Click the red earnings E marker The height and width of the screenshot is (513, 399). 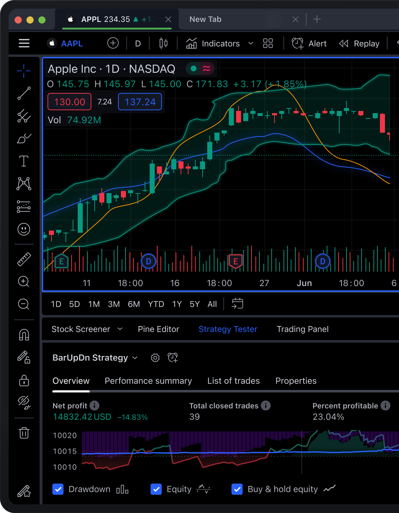(236, 261)
